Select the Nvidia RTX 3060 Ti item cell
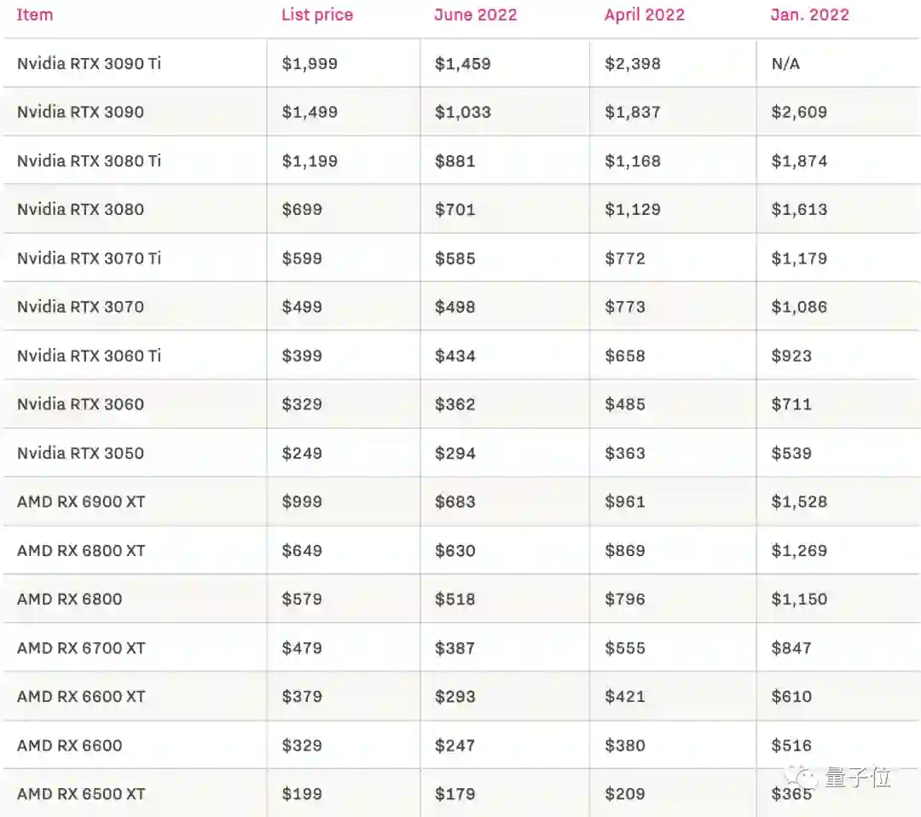Viewport: 921px width, 817px height. pos(89,356)
